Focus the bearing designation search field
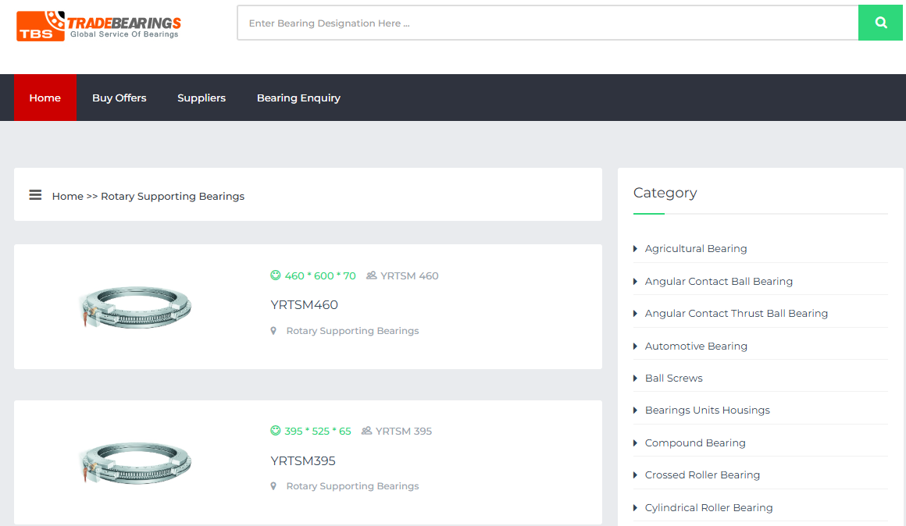Viewport: 906px width, 526px height. (548, 23)
